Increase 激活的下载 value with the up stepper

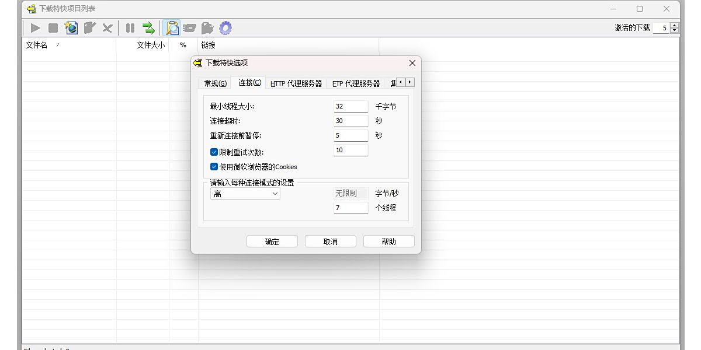point(676,24)
